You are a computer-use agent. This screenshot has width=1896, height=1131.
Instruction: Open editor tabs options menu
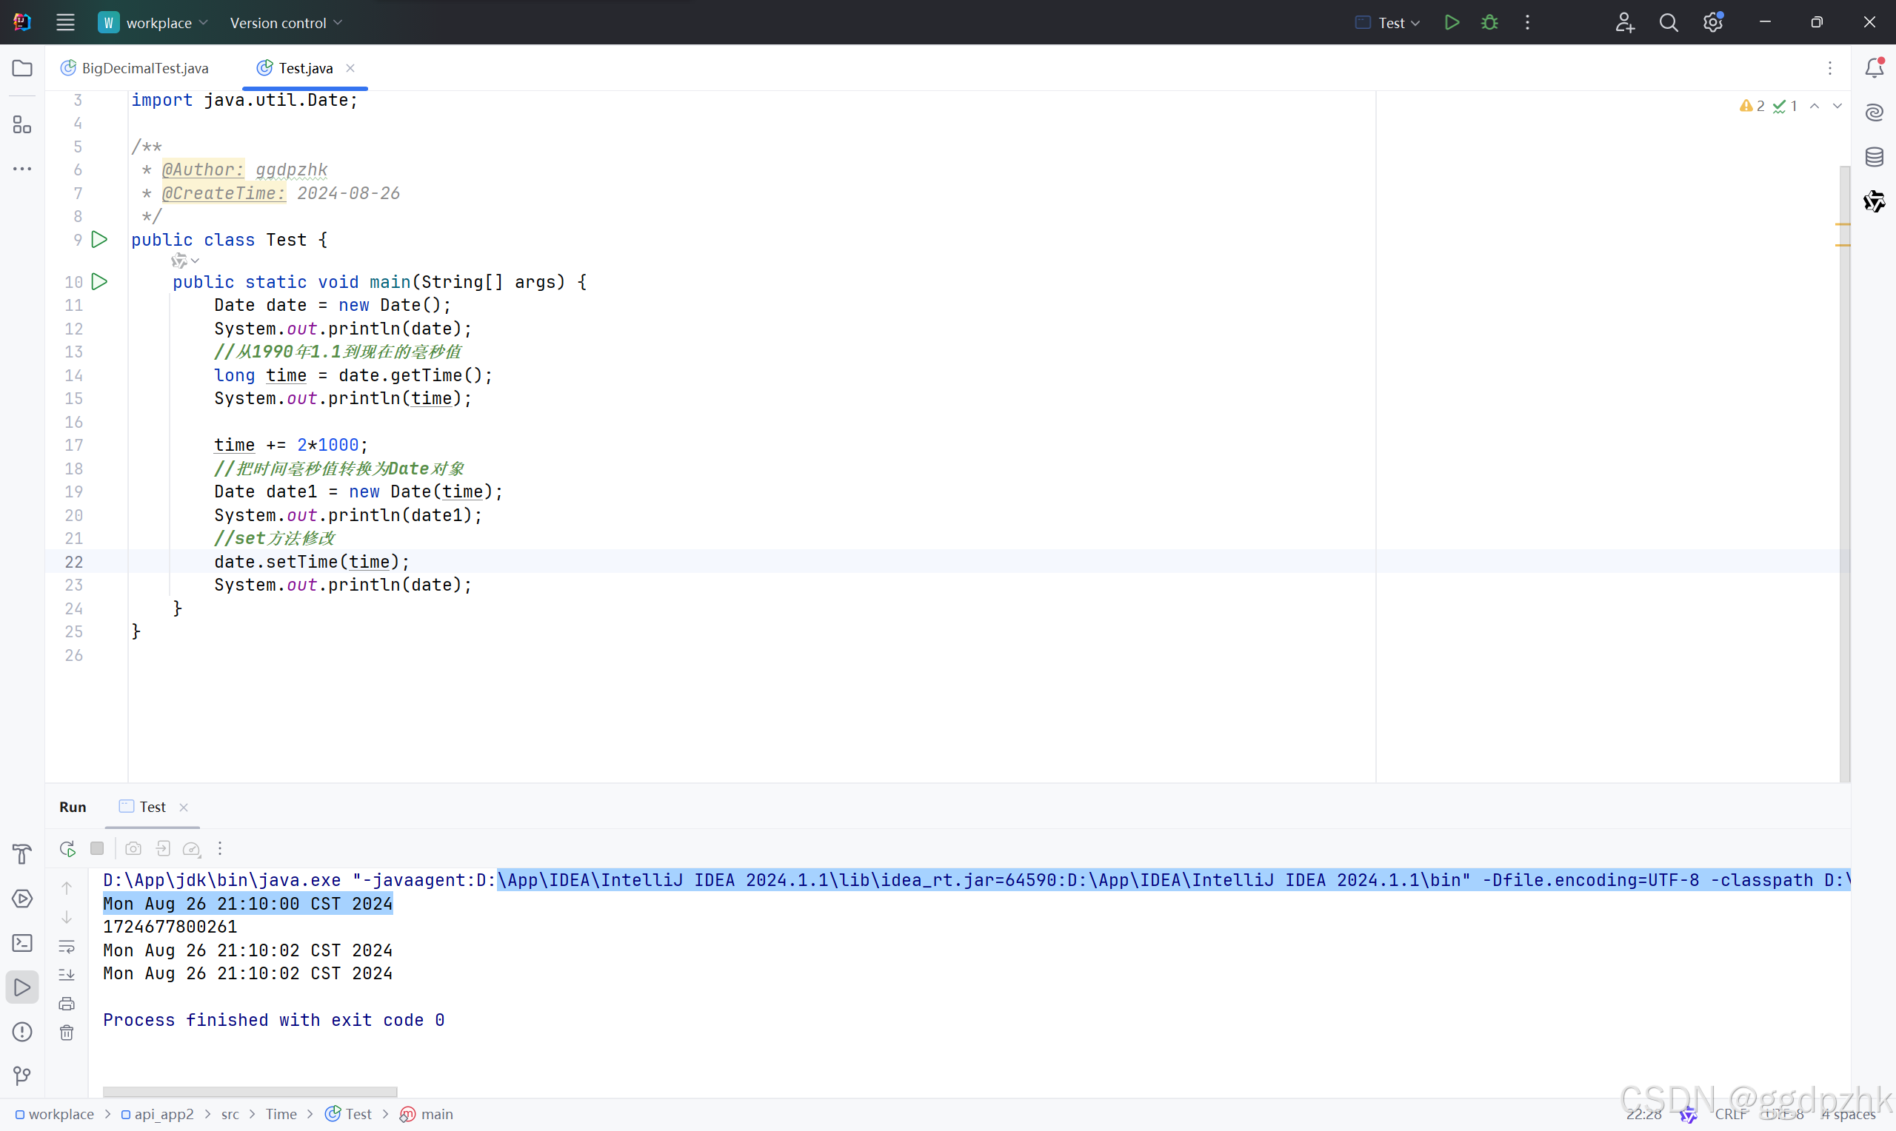pos(1829,69)
